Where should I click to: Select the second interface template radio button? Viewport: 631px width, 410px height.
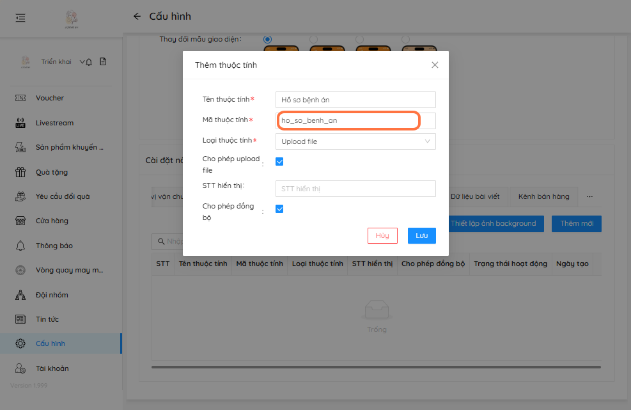point(313,40)
